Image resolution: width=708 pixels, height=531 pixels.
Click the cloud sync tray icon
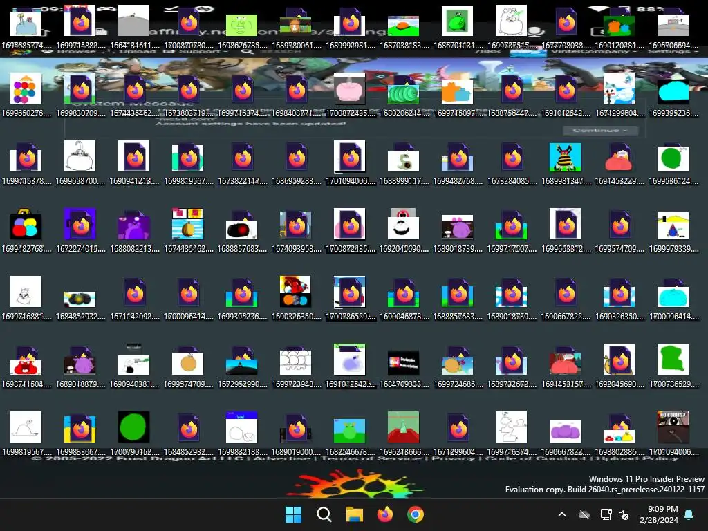584,514
